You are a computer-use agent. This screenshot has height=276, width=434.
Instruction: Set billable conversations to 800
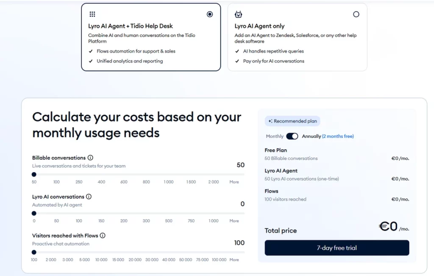[x=146, y=182]
